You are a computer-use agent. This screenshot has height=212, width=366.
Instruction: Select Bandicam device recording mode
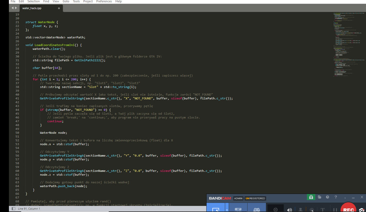[x=238, y=208]
